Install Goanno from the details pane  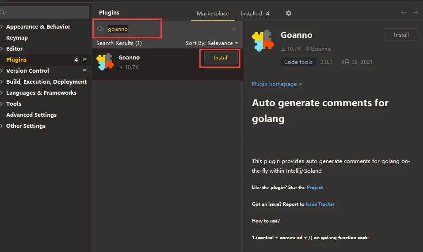[x=401, y=35]
